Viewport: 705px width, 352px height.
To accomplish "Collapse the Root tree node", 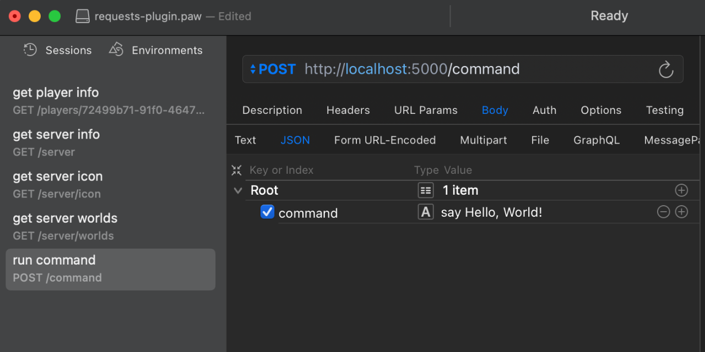I will click(238, 191).
